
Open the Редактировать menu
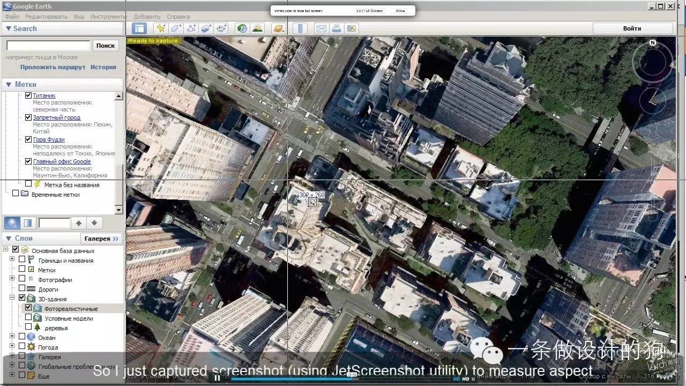click(46, 17)
